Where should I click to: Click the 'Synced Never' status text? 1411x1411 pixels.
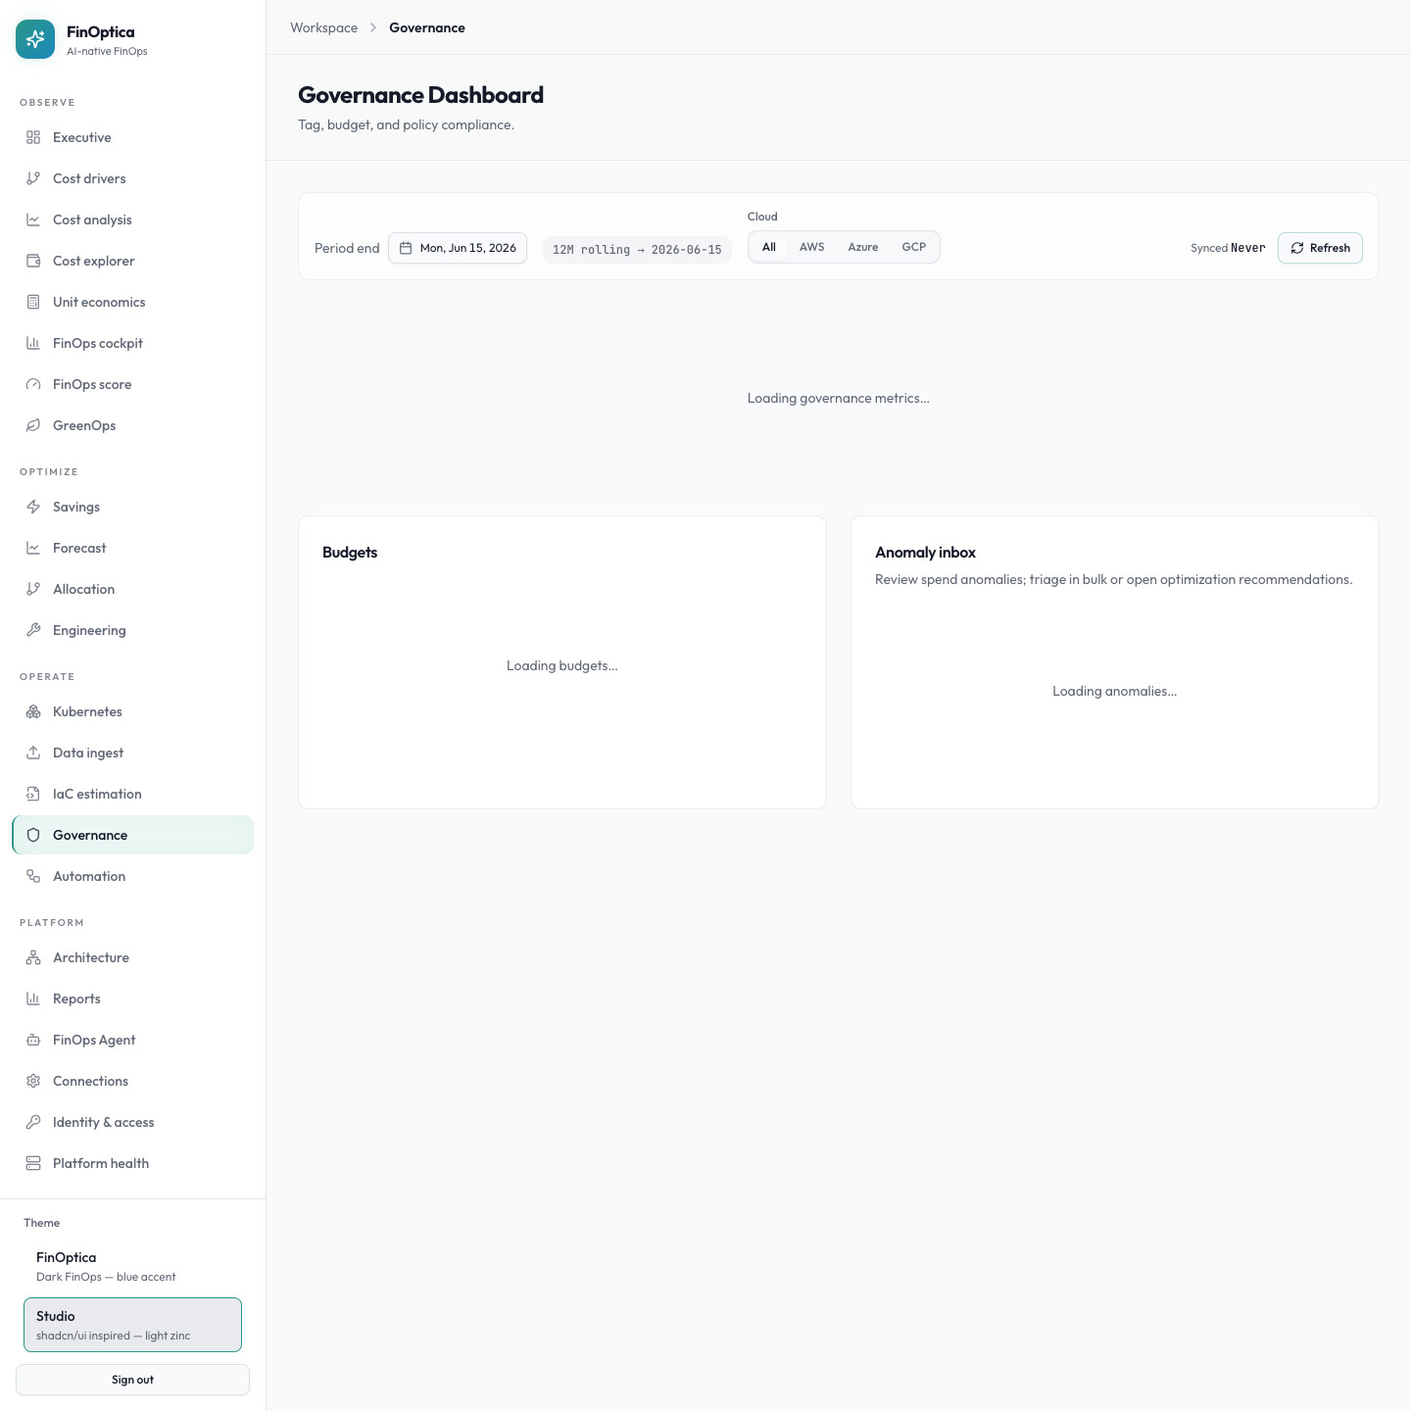tap(1228, 248)
